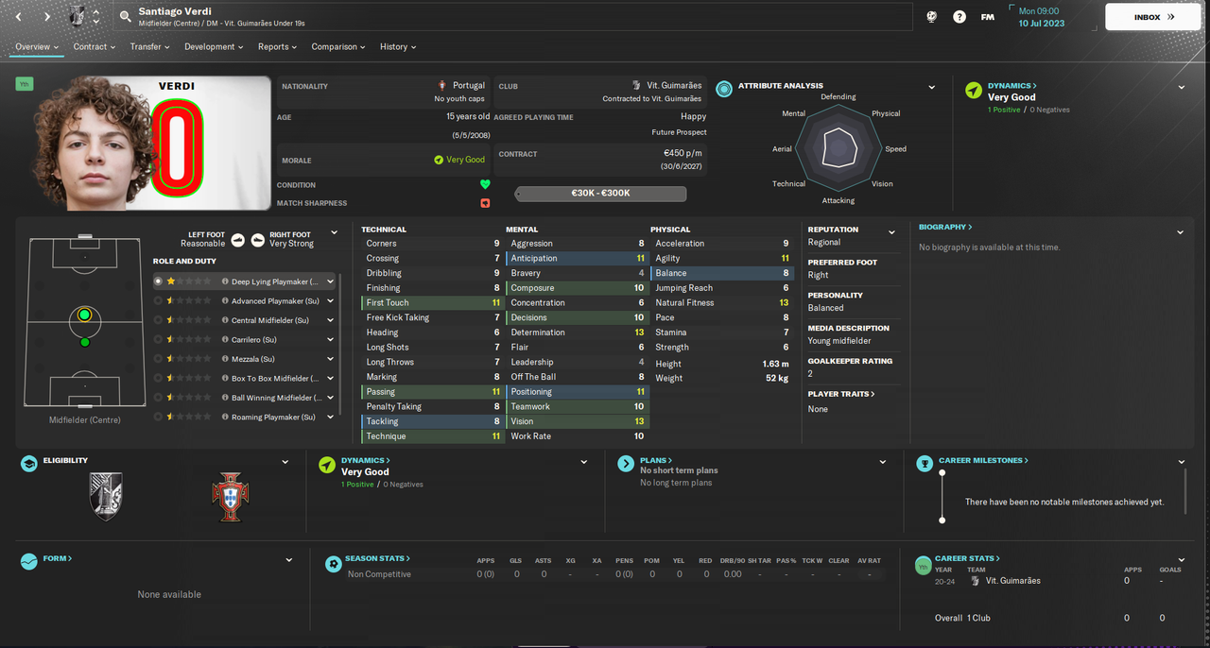Open the Comparison tab menu
This screenshot has height=648, width=1210.
(339, 46)
